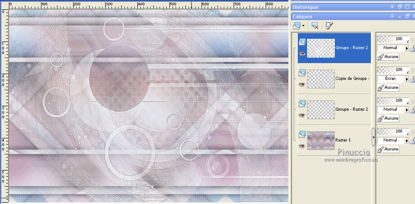The image size is (415, 204).
Task: Restore the Calques panel window
Action: (407, 17)
